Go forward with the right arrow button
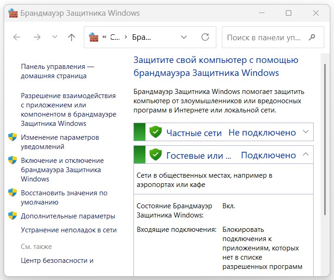 click(x=37, y=37)
